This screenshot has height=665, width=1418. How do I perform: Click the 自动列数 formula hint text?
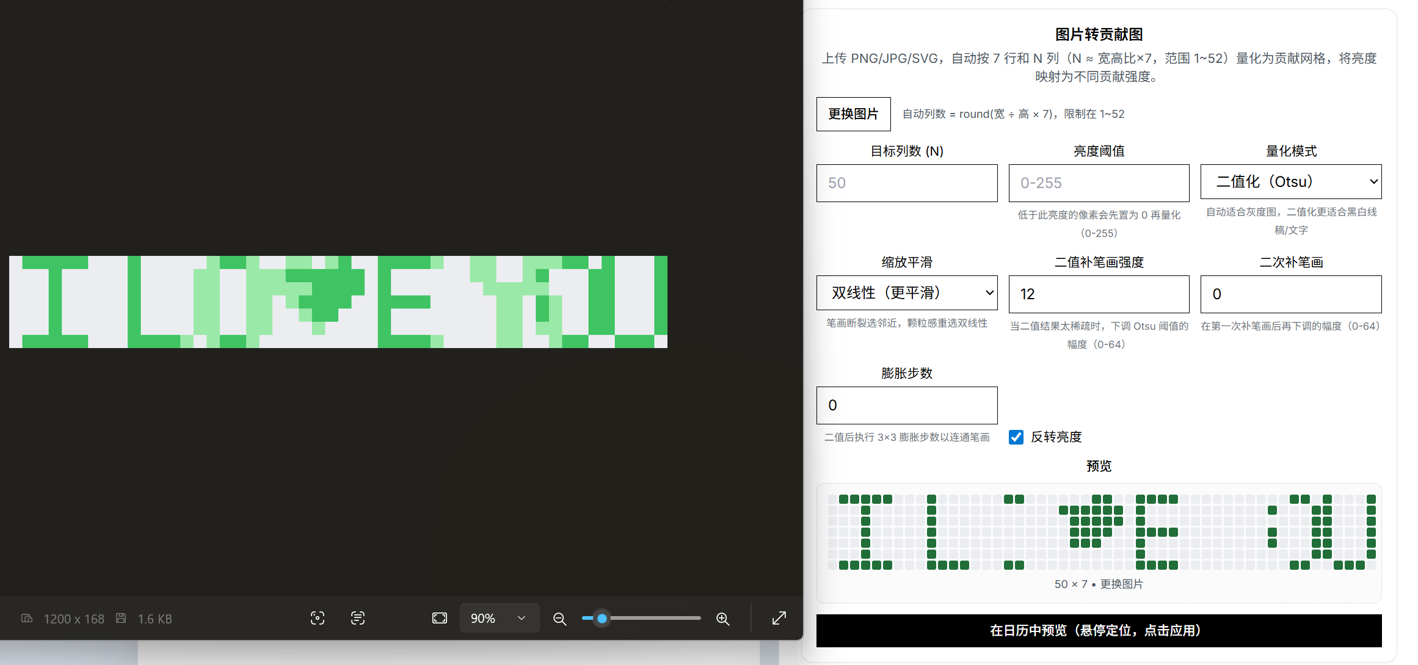click(1013, 114)
